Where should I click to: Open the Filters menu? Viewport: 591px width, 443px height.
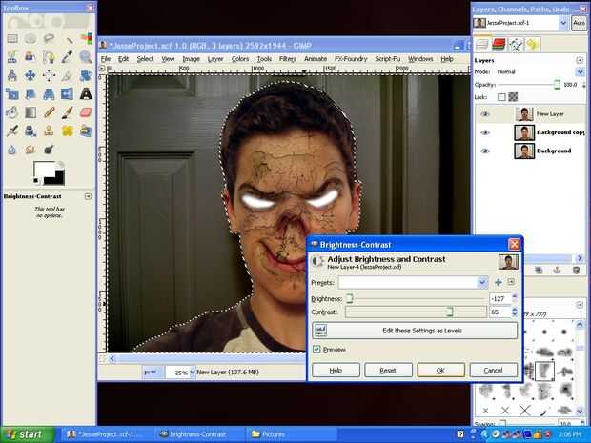pos(288,59)
